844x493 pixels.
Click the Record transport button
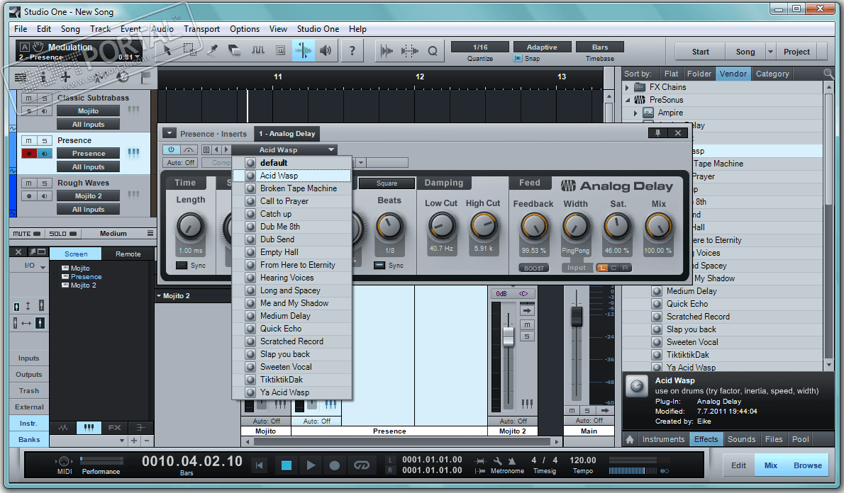(x=334, y=465)
